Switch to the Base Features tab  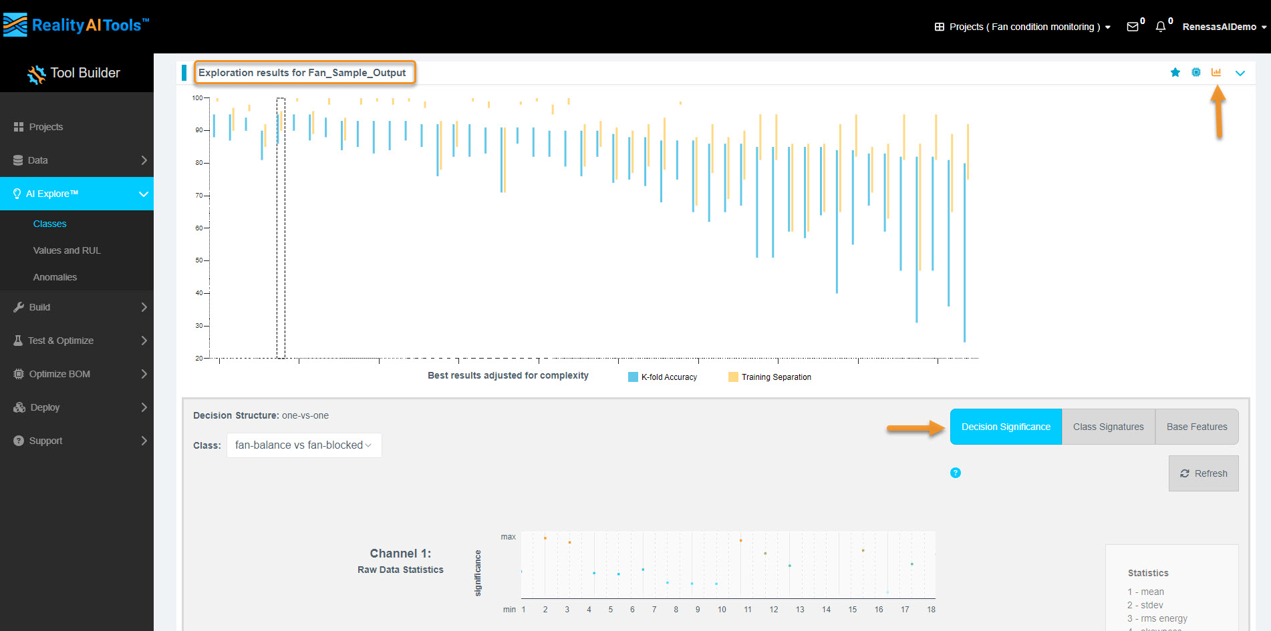(x=1196, y=427)
